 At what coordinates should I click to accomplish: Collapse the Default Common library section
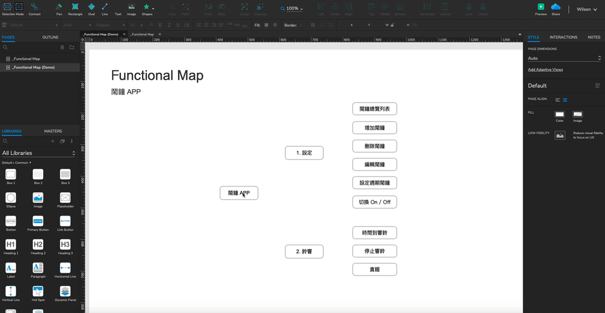point(16,163)
